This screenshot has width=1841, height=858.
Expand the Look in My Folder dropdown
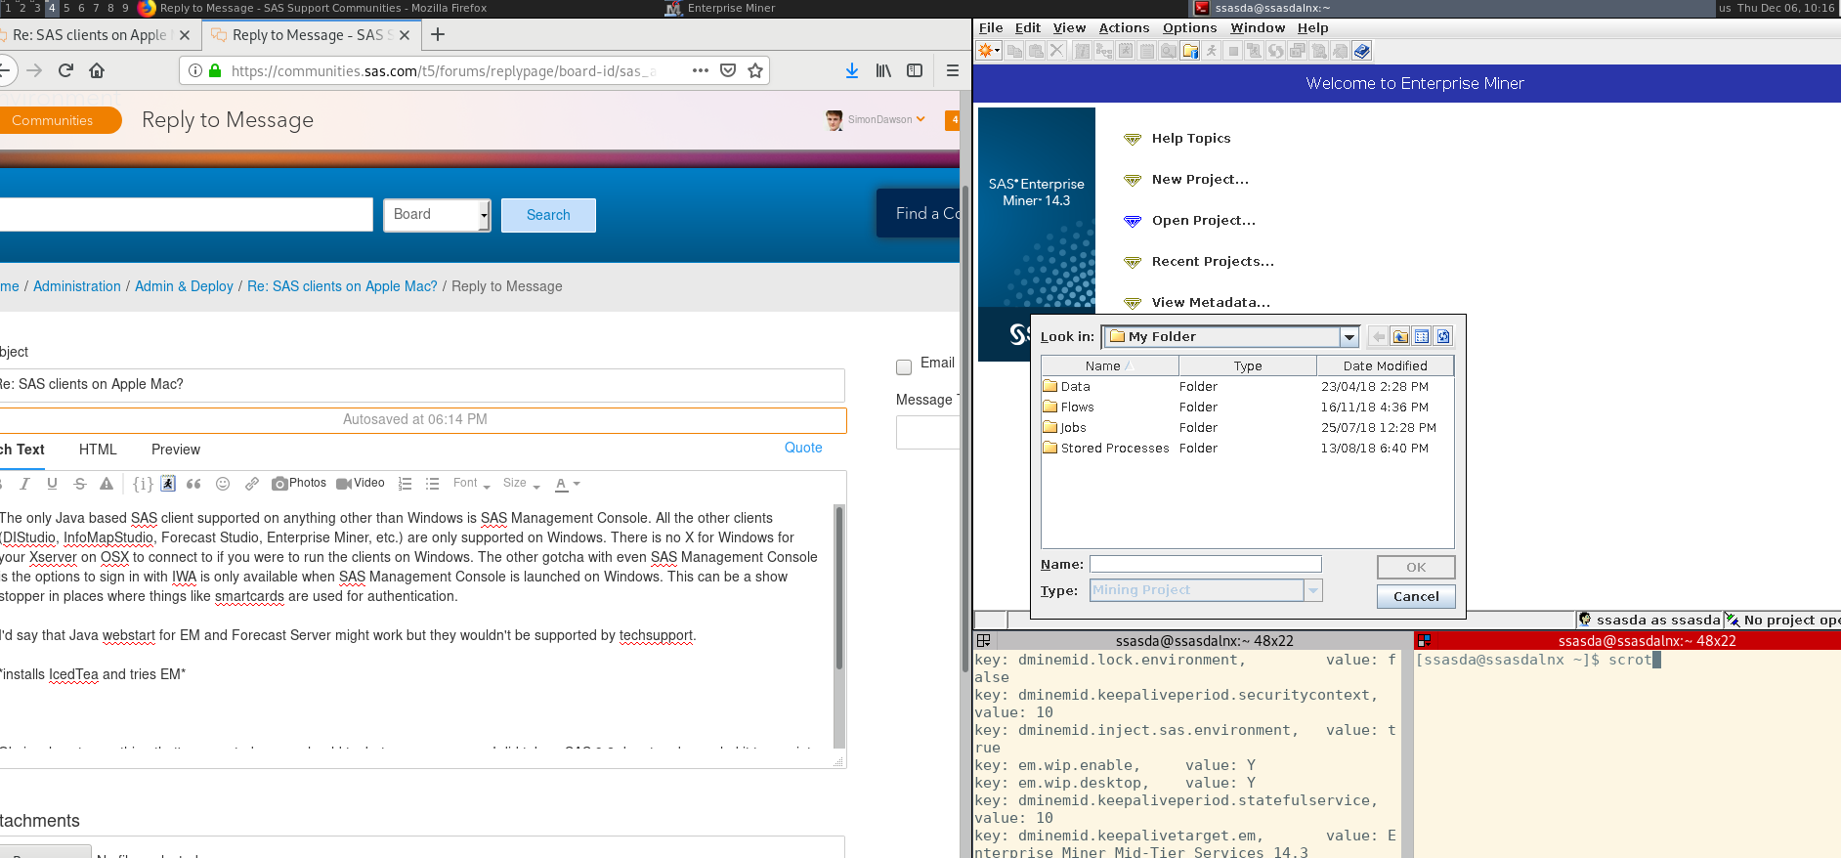(x=1349, y=337)
